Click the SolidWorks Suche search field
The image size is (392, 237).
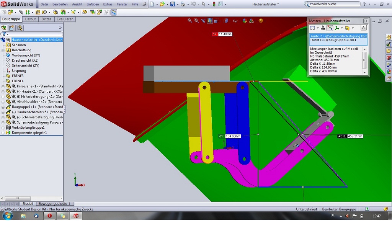(335, 4)
